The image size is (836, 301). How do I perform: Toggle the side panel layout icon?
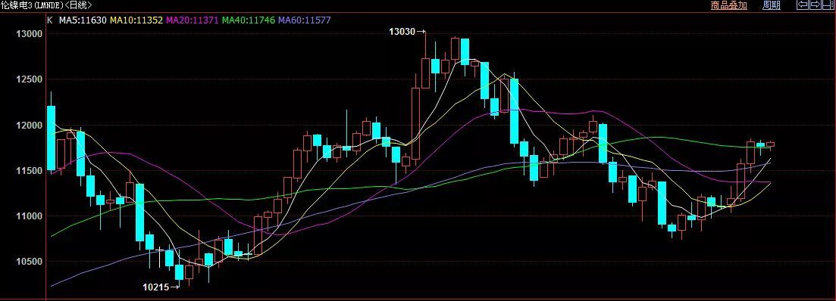click(828, 5)
